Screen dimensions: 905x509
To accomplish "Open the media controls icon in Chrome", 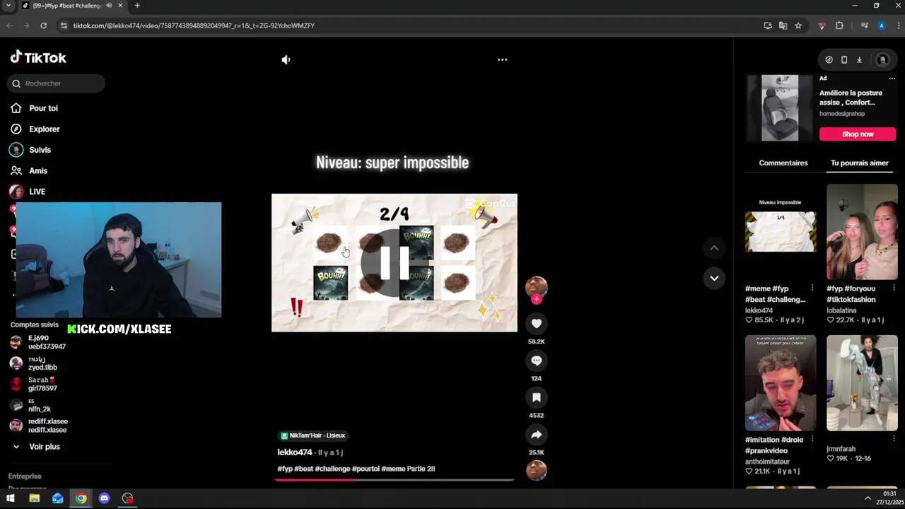I will pos(864,25).
